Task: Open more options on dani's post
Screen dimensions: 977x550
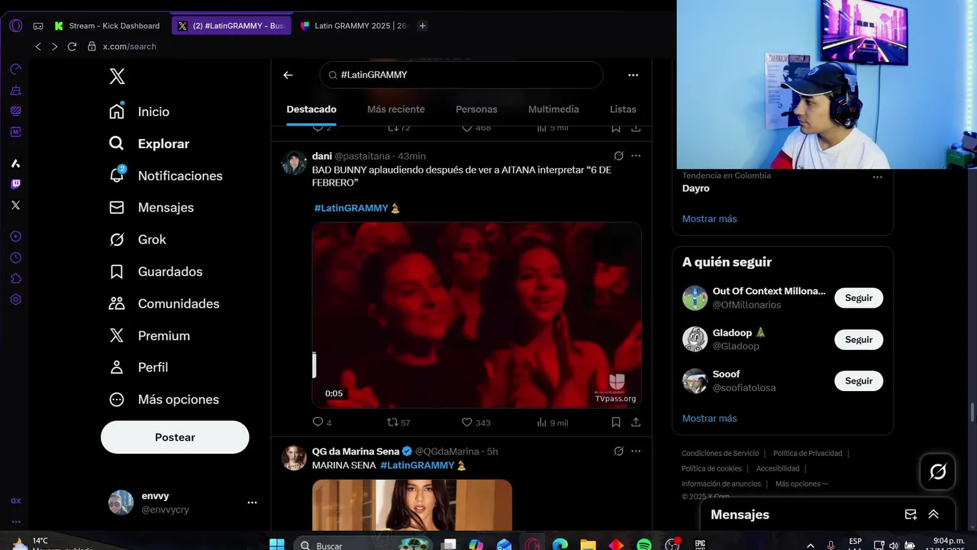Action: 636,156
